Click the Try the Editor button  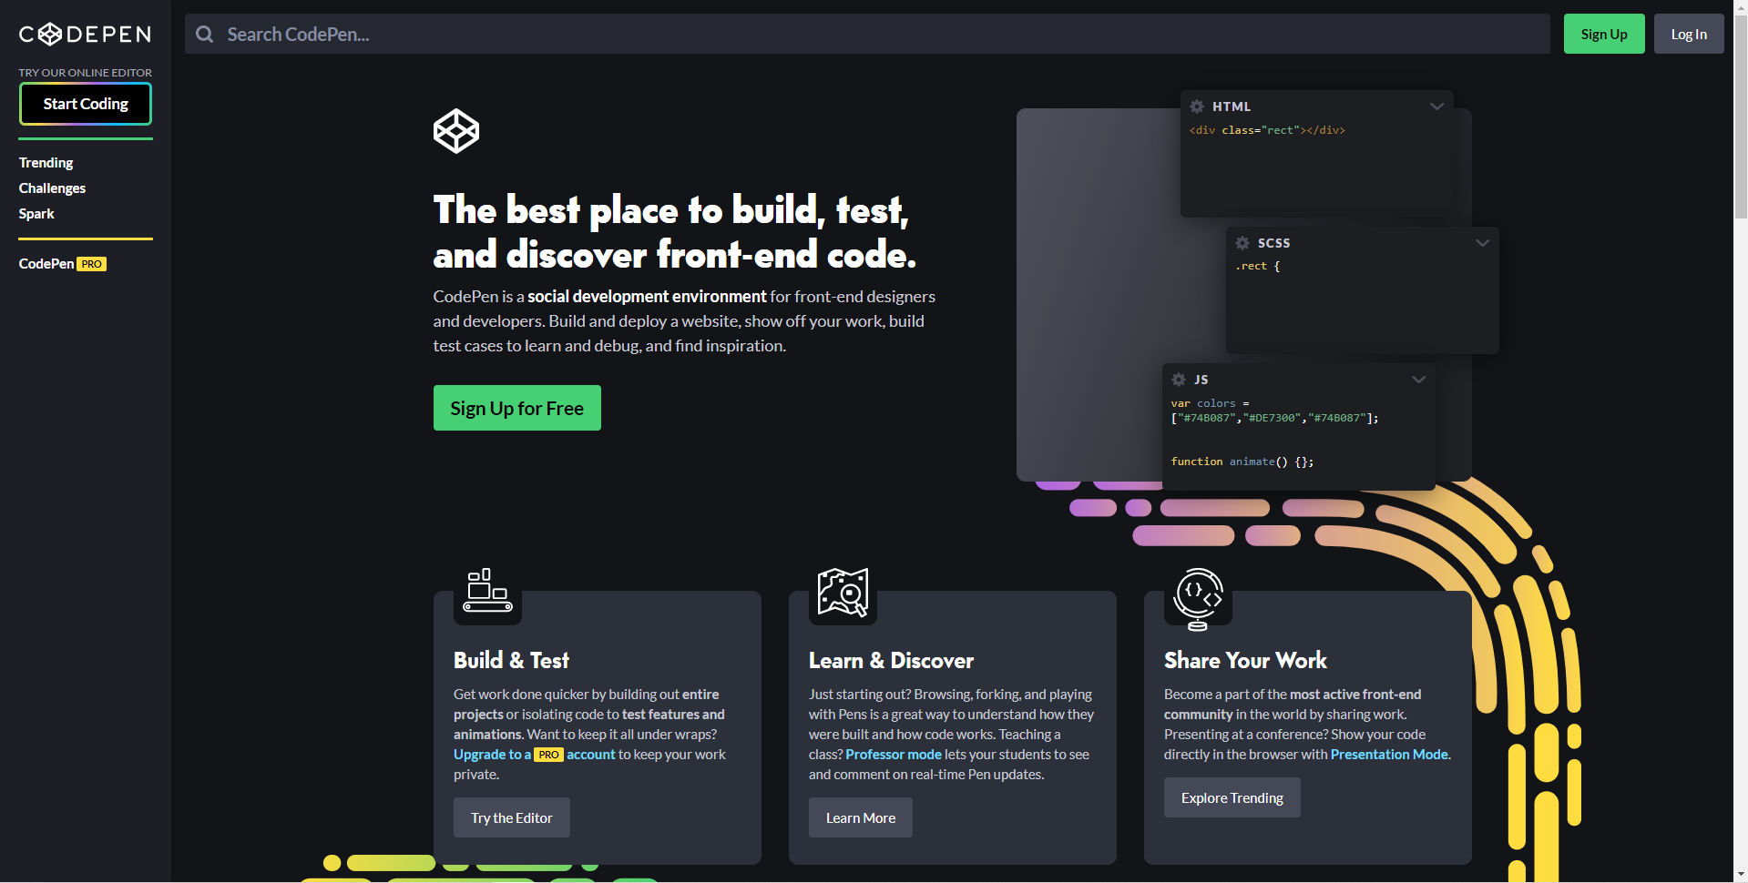[x=511, y=817]
